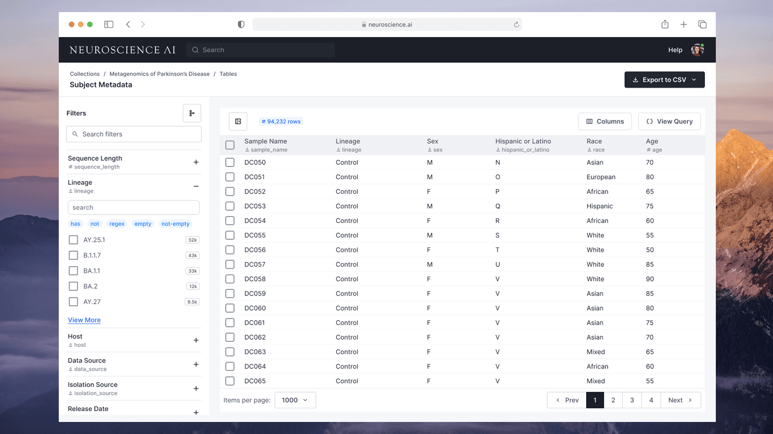Viewport: 773px width, 434px height.
Task: Select the row checkbox for DC050
Action: pyautogui.click(x=230, y=162)
